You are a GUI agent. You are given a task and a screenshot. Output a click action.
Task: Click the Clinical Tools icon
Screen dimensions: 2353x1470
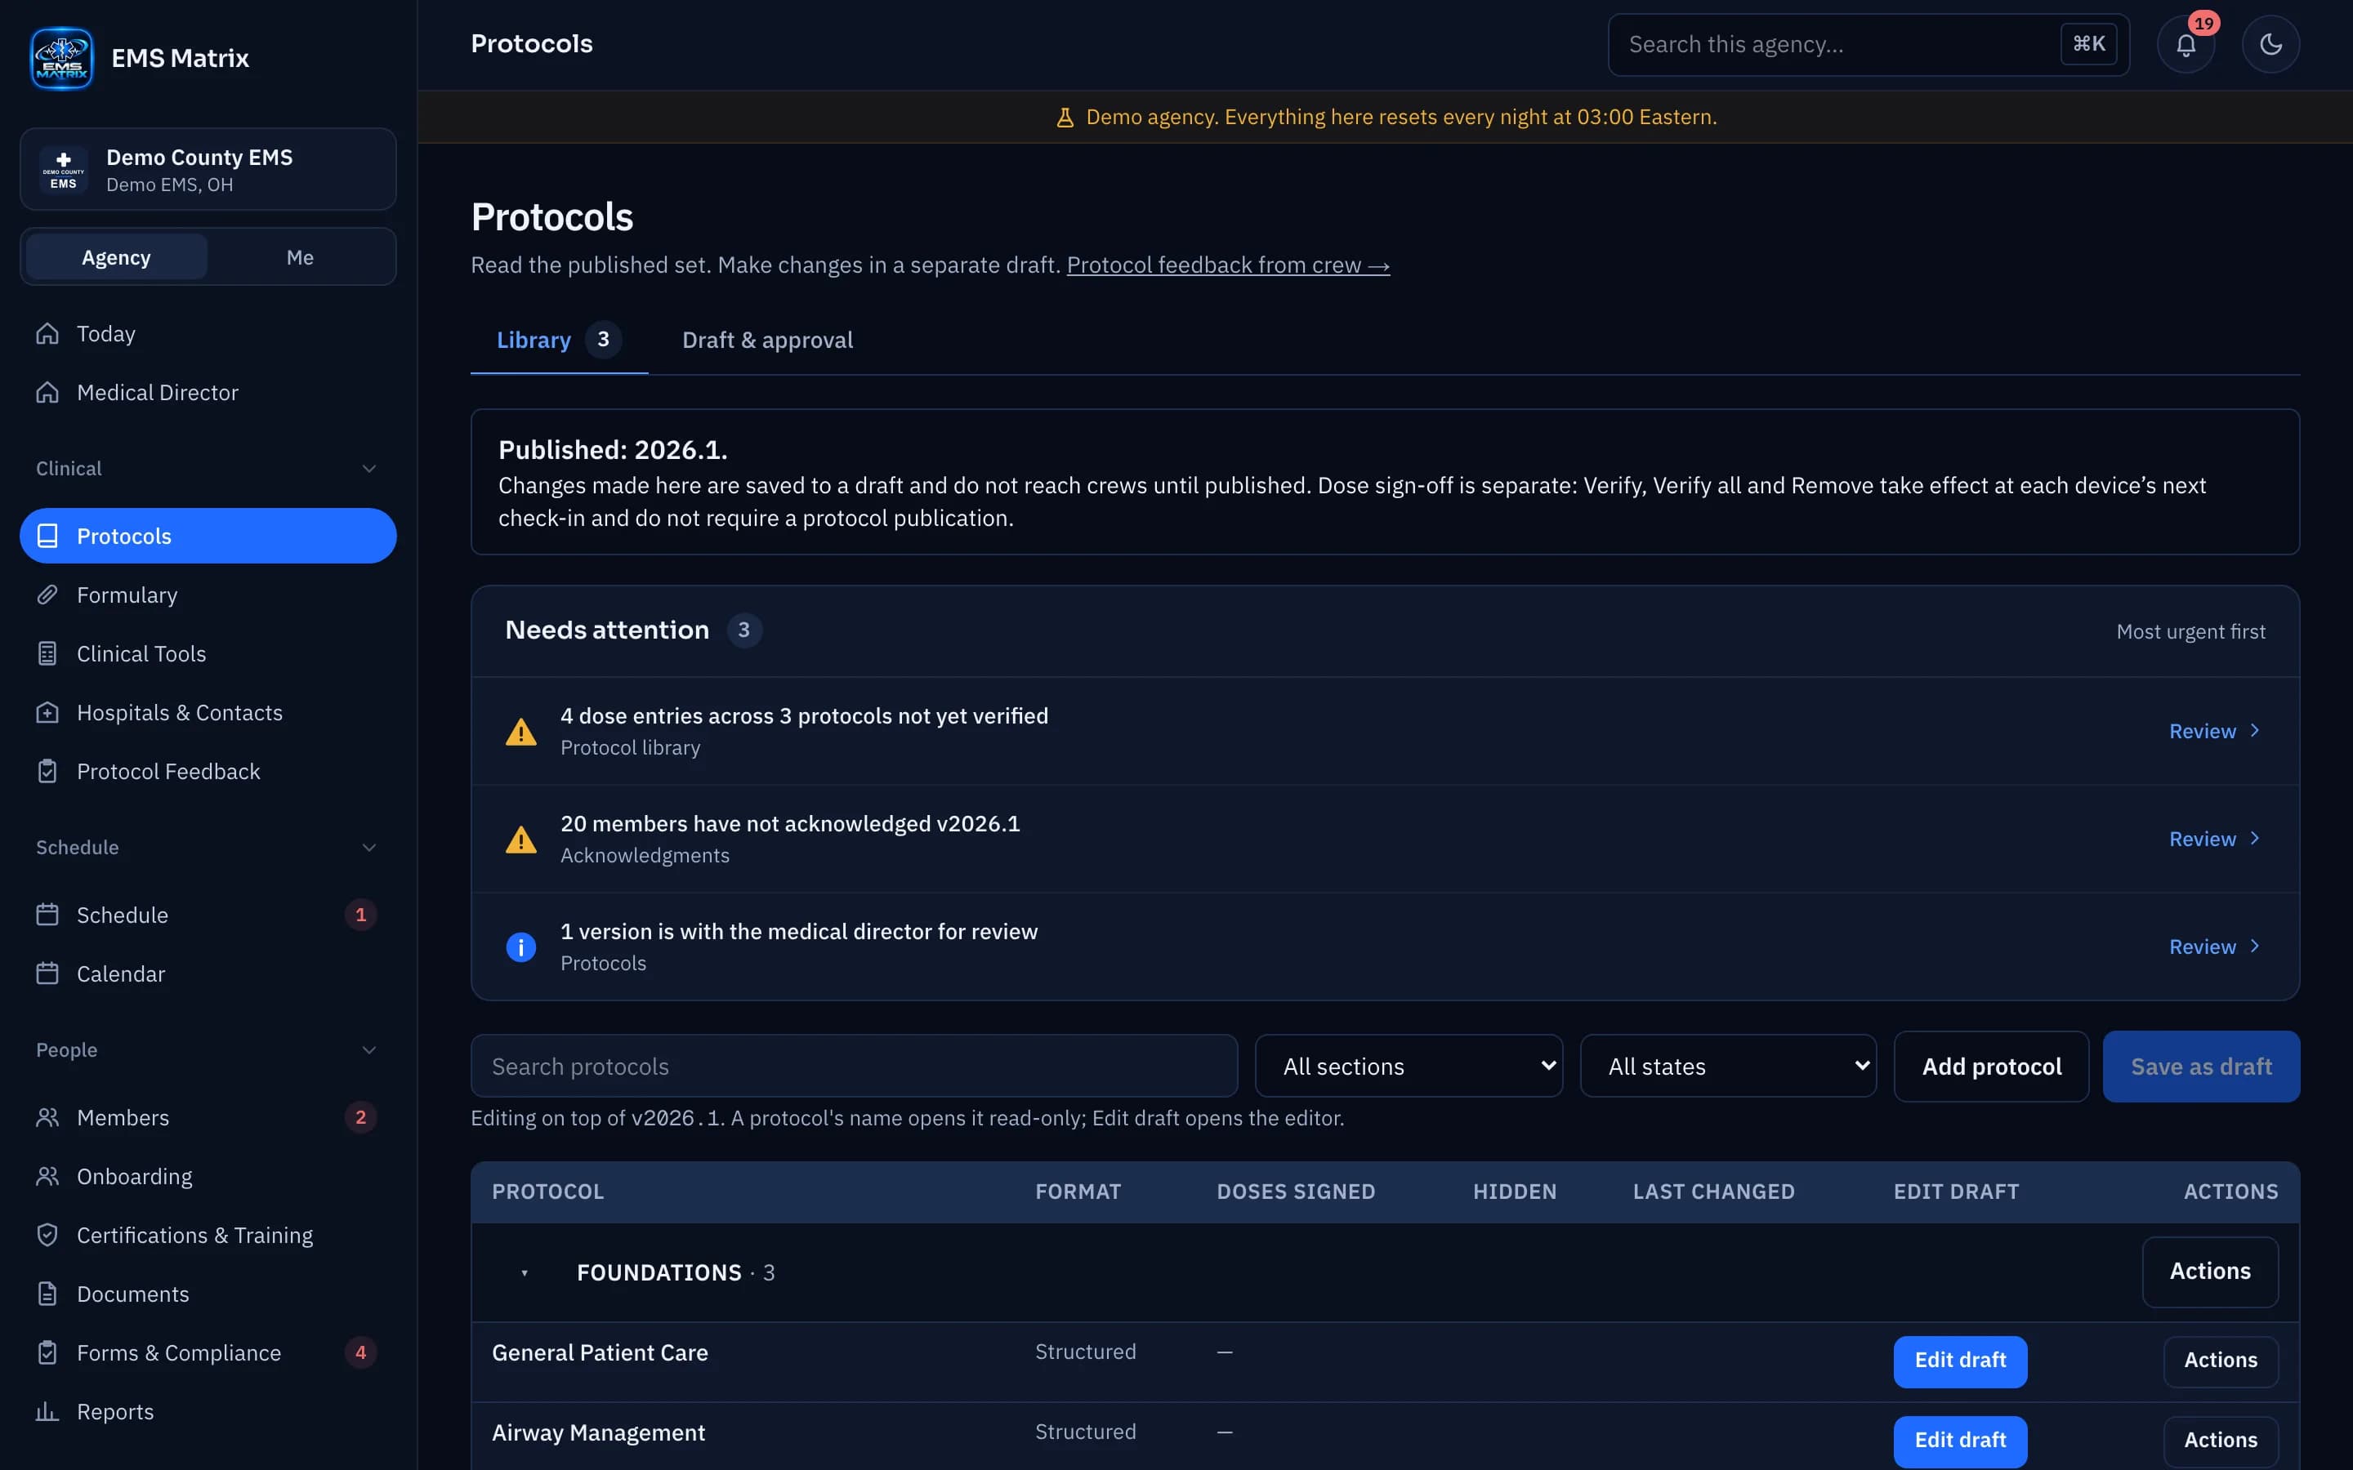tap(47, 653)
